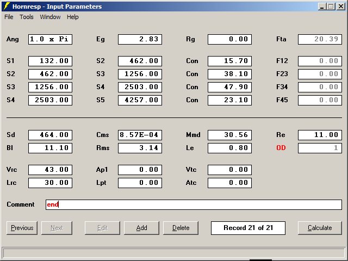Click the Previous record button
The image size is (348, 261).
pos(22,228)
